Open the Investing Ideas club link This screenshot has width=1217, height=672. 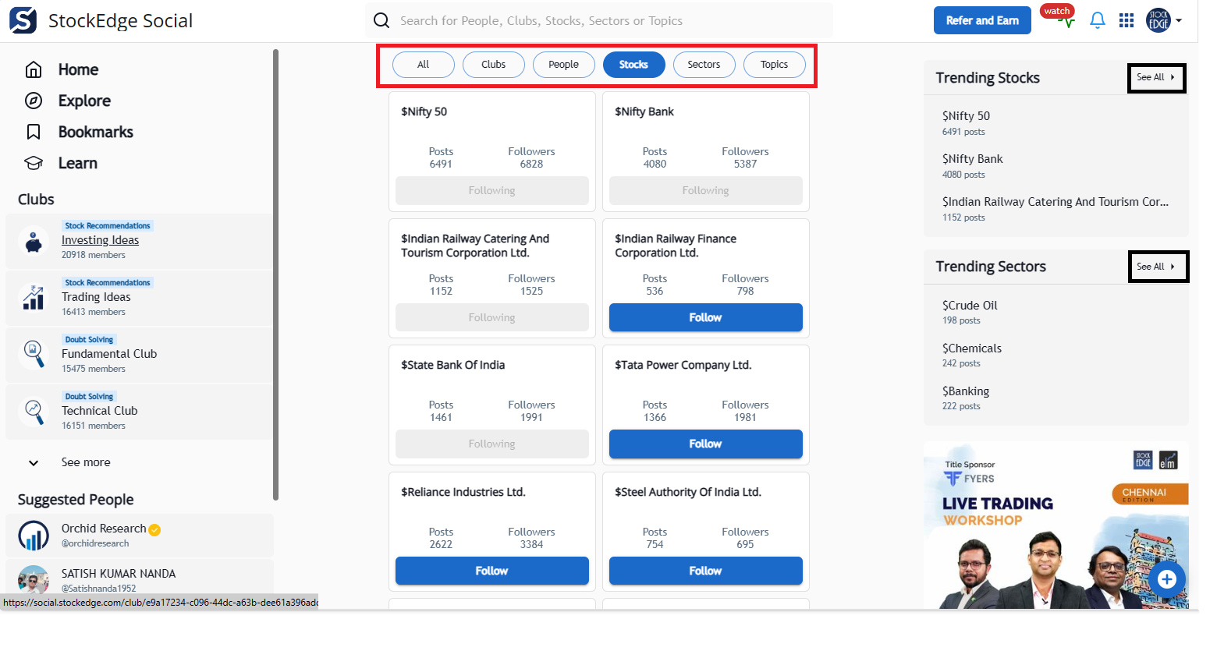tap(100, 240)
